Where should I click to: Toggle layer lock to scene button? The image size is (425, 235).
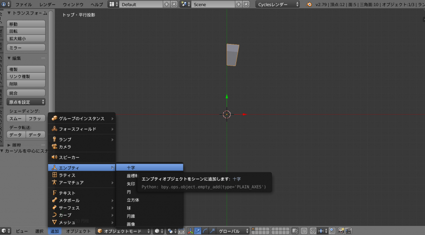pos(295,231)
